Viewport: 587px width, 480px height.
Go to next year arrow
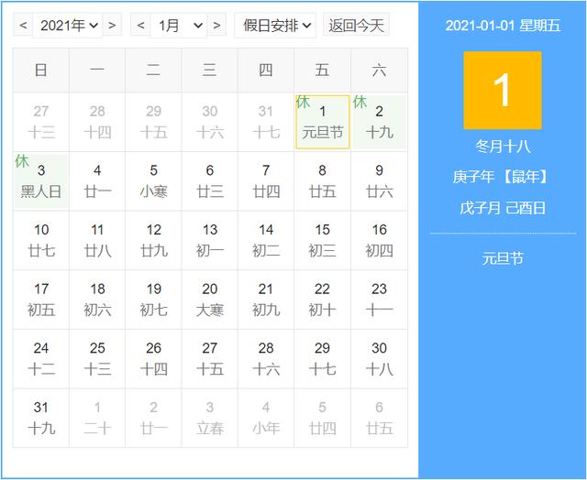[112, 25]
